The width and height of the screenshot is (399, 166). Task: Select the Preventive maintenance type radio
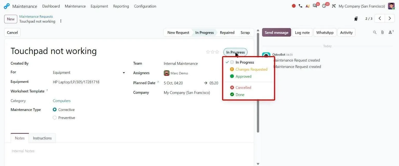click(x=55, y=118)
